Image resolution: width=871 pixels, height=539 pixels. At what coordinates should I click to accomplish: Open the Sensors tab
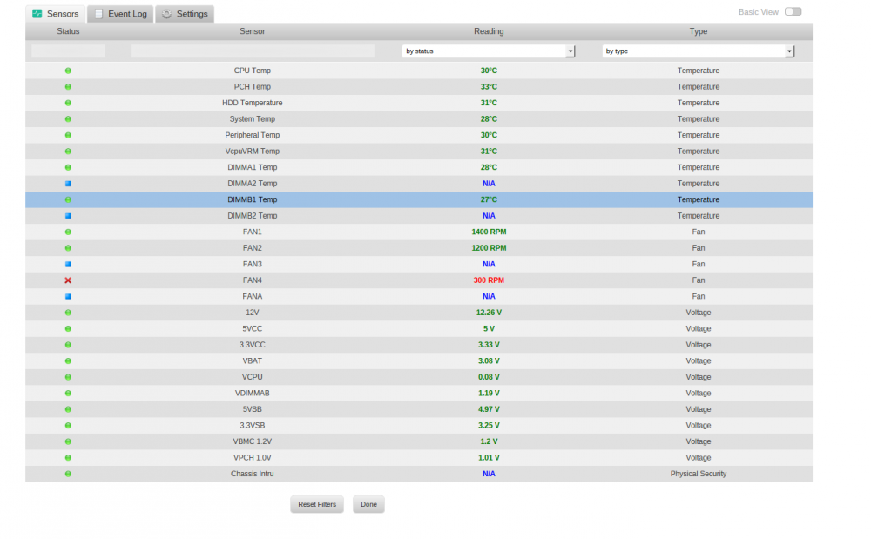[x=55, y=14]
